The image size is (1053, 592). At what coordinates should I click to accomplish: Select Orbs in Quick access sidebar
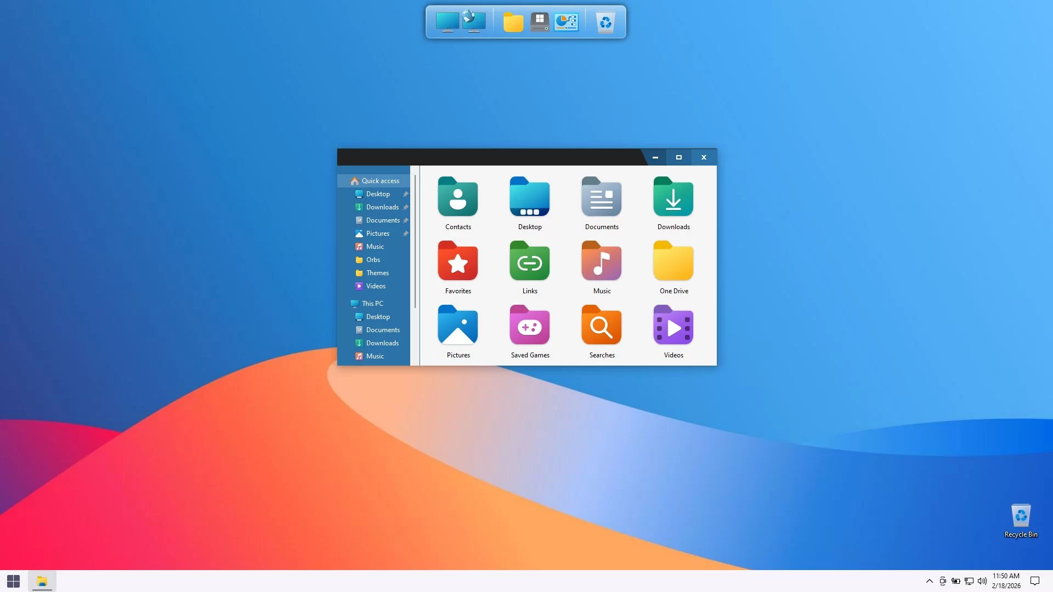[373, 260]
